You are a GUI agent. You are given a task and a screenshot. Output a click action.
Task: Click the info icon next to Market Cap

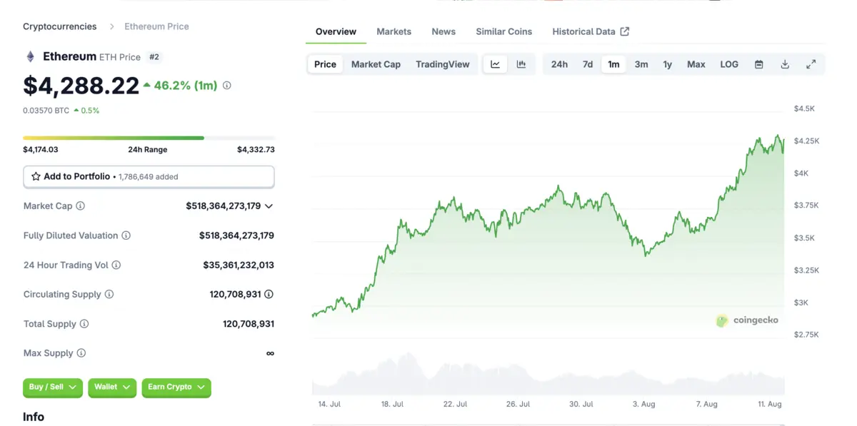81,206
